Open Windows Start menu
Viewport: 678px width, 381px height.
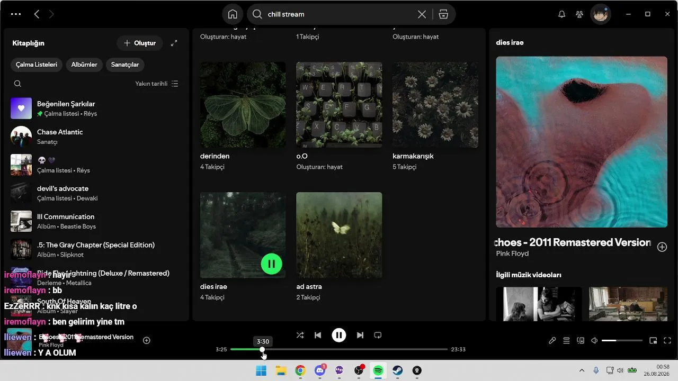pyautogui.click(x=261, y=370)
